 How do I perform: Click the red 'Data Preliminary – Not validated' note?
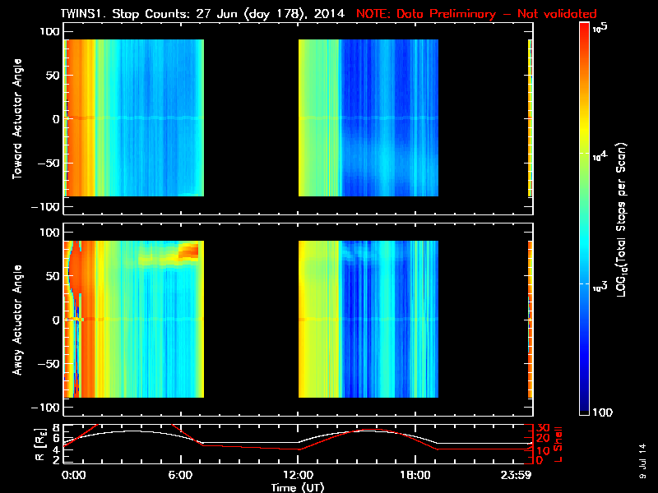point(476,14)
